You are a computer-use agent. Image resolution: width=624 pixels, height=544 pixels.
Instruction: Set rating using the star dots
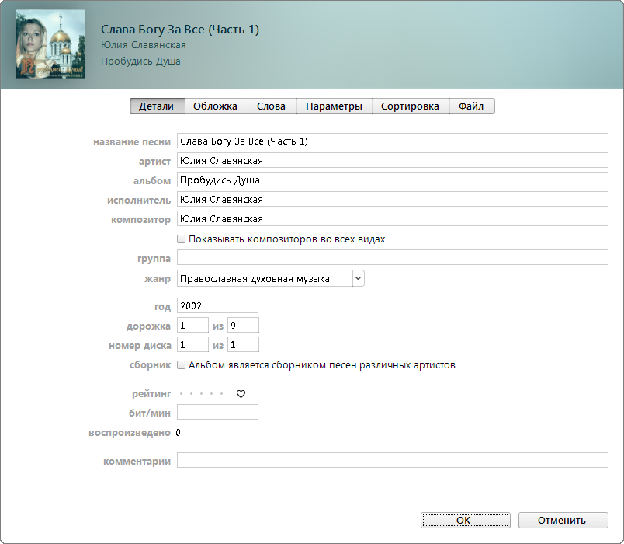coord(201,394)
